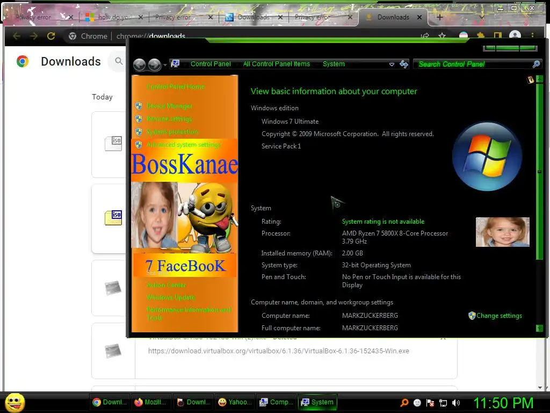Click the VirtualBox download URL link
Screen dimensions: 550x413
pyautogui.click(x=279, y=351)
